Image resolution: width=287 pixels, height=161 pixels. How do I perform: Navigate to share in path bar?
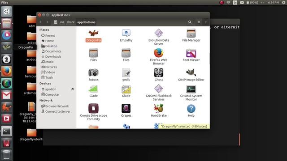tap(71, 22)
